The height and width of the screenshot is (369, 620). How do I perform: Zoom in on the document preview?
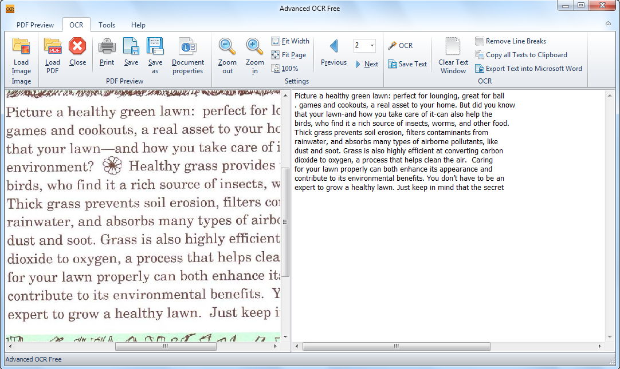click(254, 55)
